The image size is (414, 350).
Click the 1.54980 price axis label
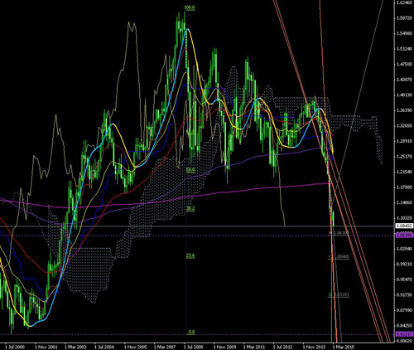(x=404, y=33)
